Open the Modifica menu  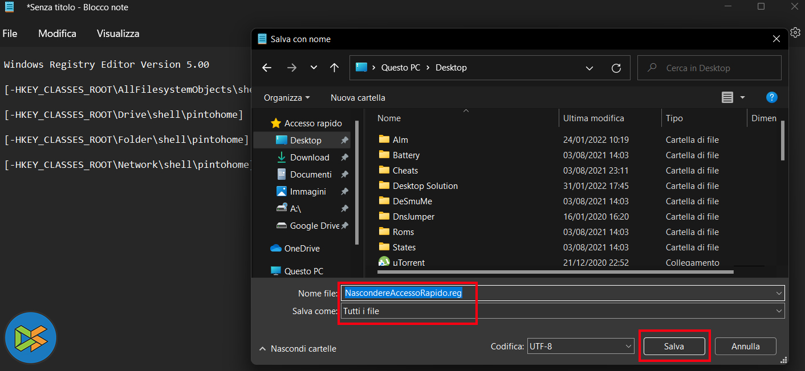(x=57, y=34)
